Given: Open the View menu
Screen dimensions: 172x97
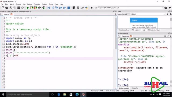Looking at the screenshot, I should [56, 4].
